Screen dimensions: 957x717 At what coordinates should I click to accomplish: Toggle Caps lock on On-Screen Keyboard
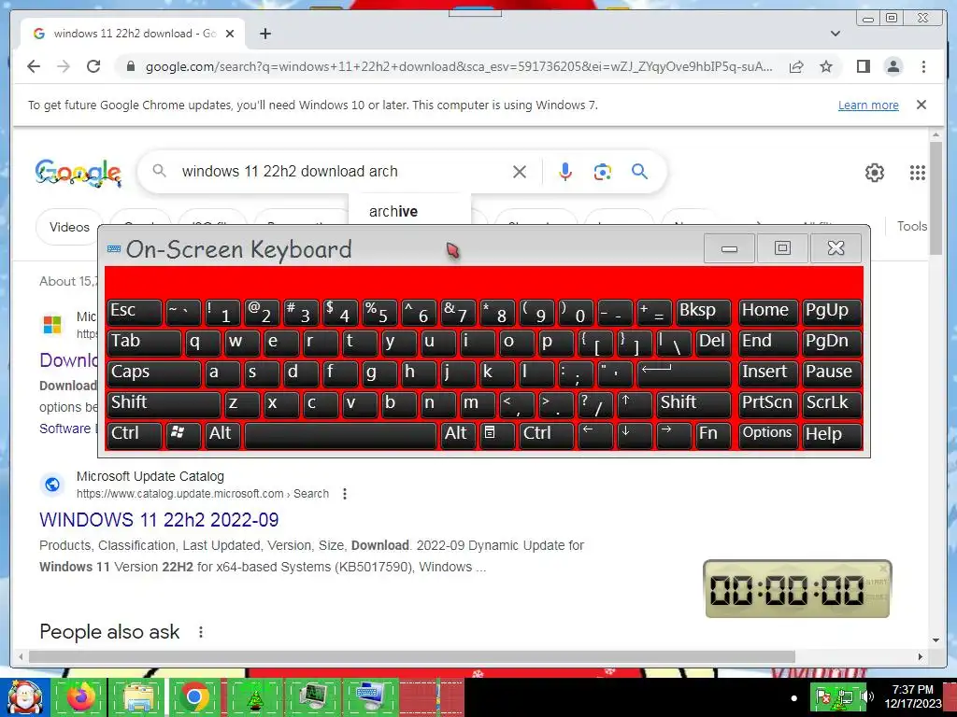[154, 373]
